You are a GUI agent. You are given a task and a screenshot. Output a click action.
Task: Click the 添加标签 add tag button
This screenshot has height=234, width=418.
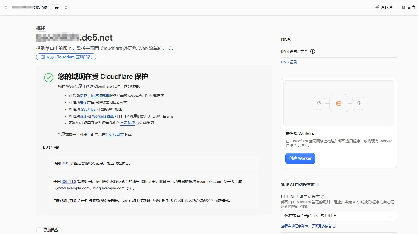49,230
